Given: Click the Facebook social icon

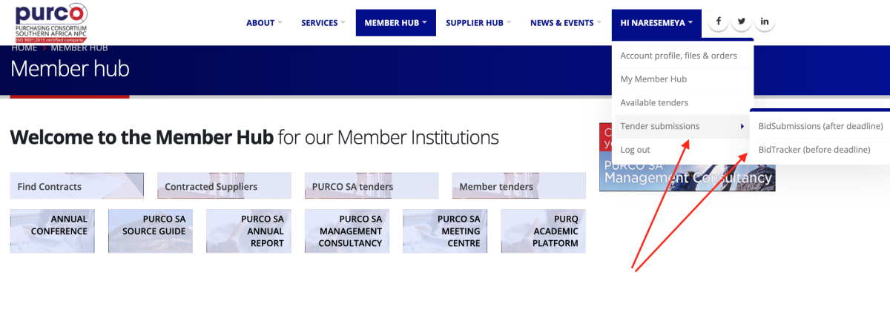Looking at the screenshot, I should [718, 22].
